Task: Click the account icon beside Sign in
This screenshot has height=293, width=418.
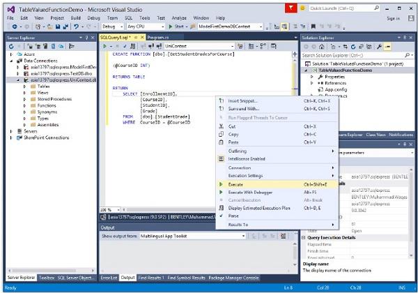Action: (x=411, y=18)
